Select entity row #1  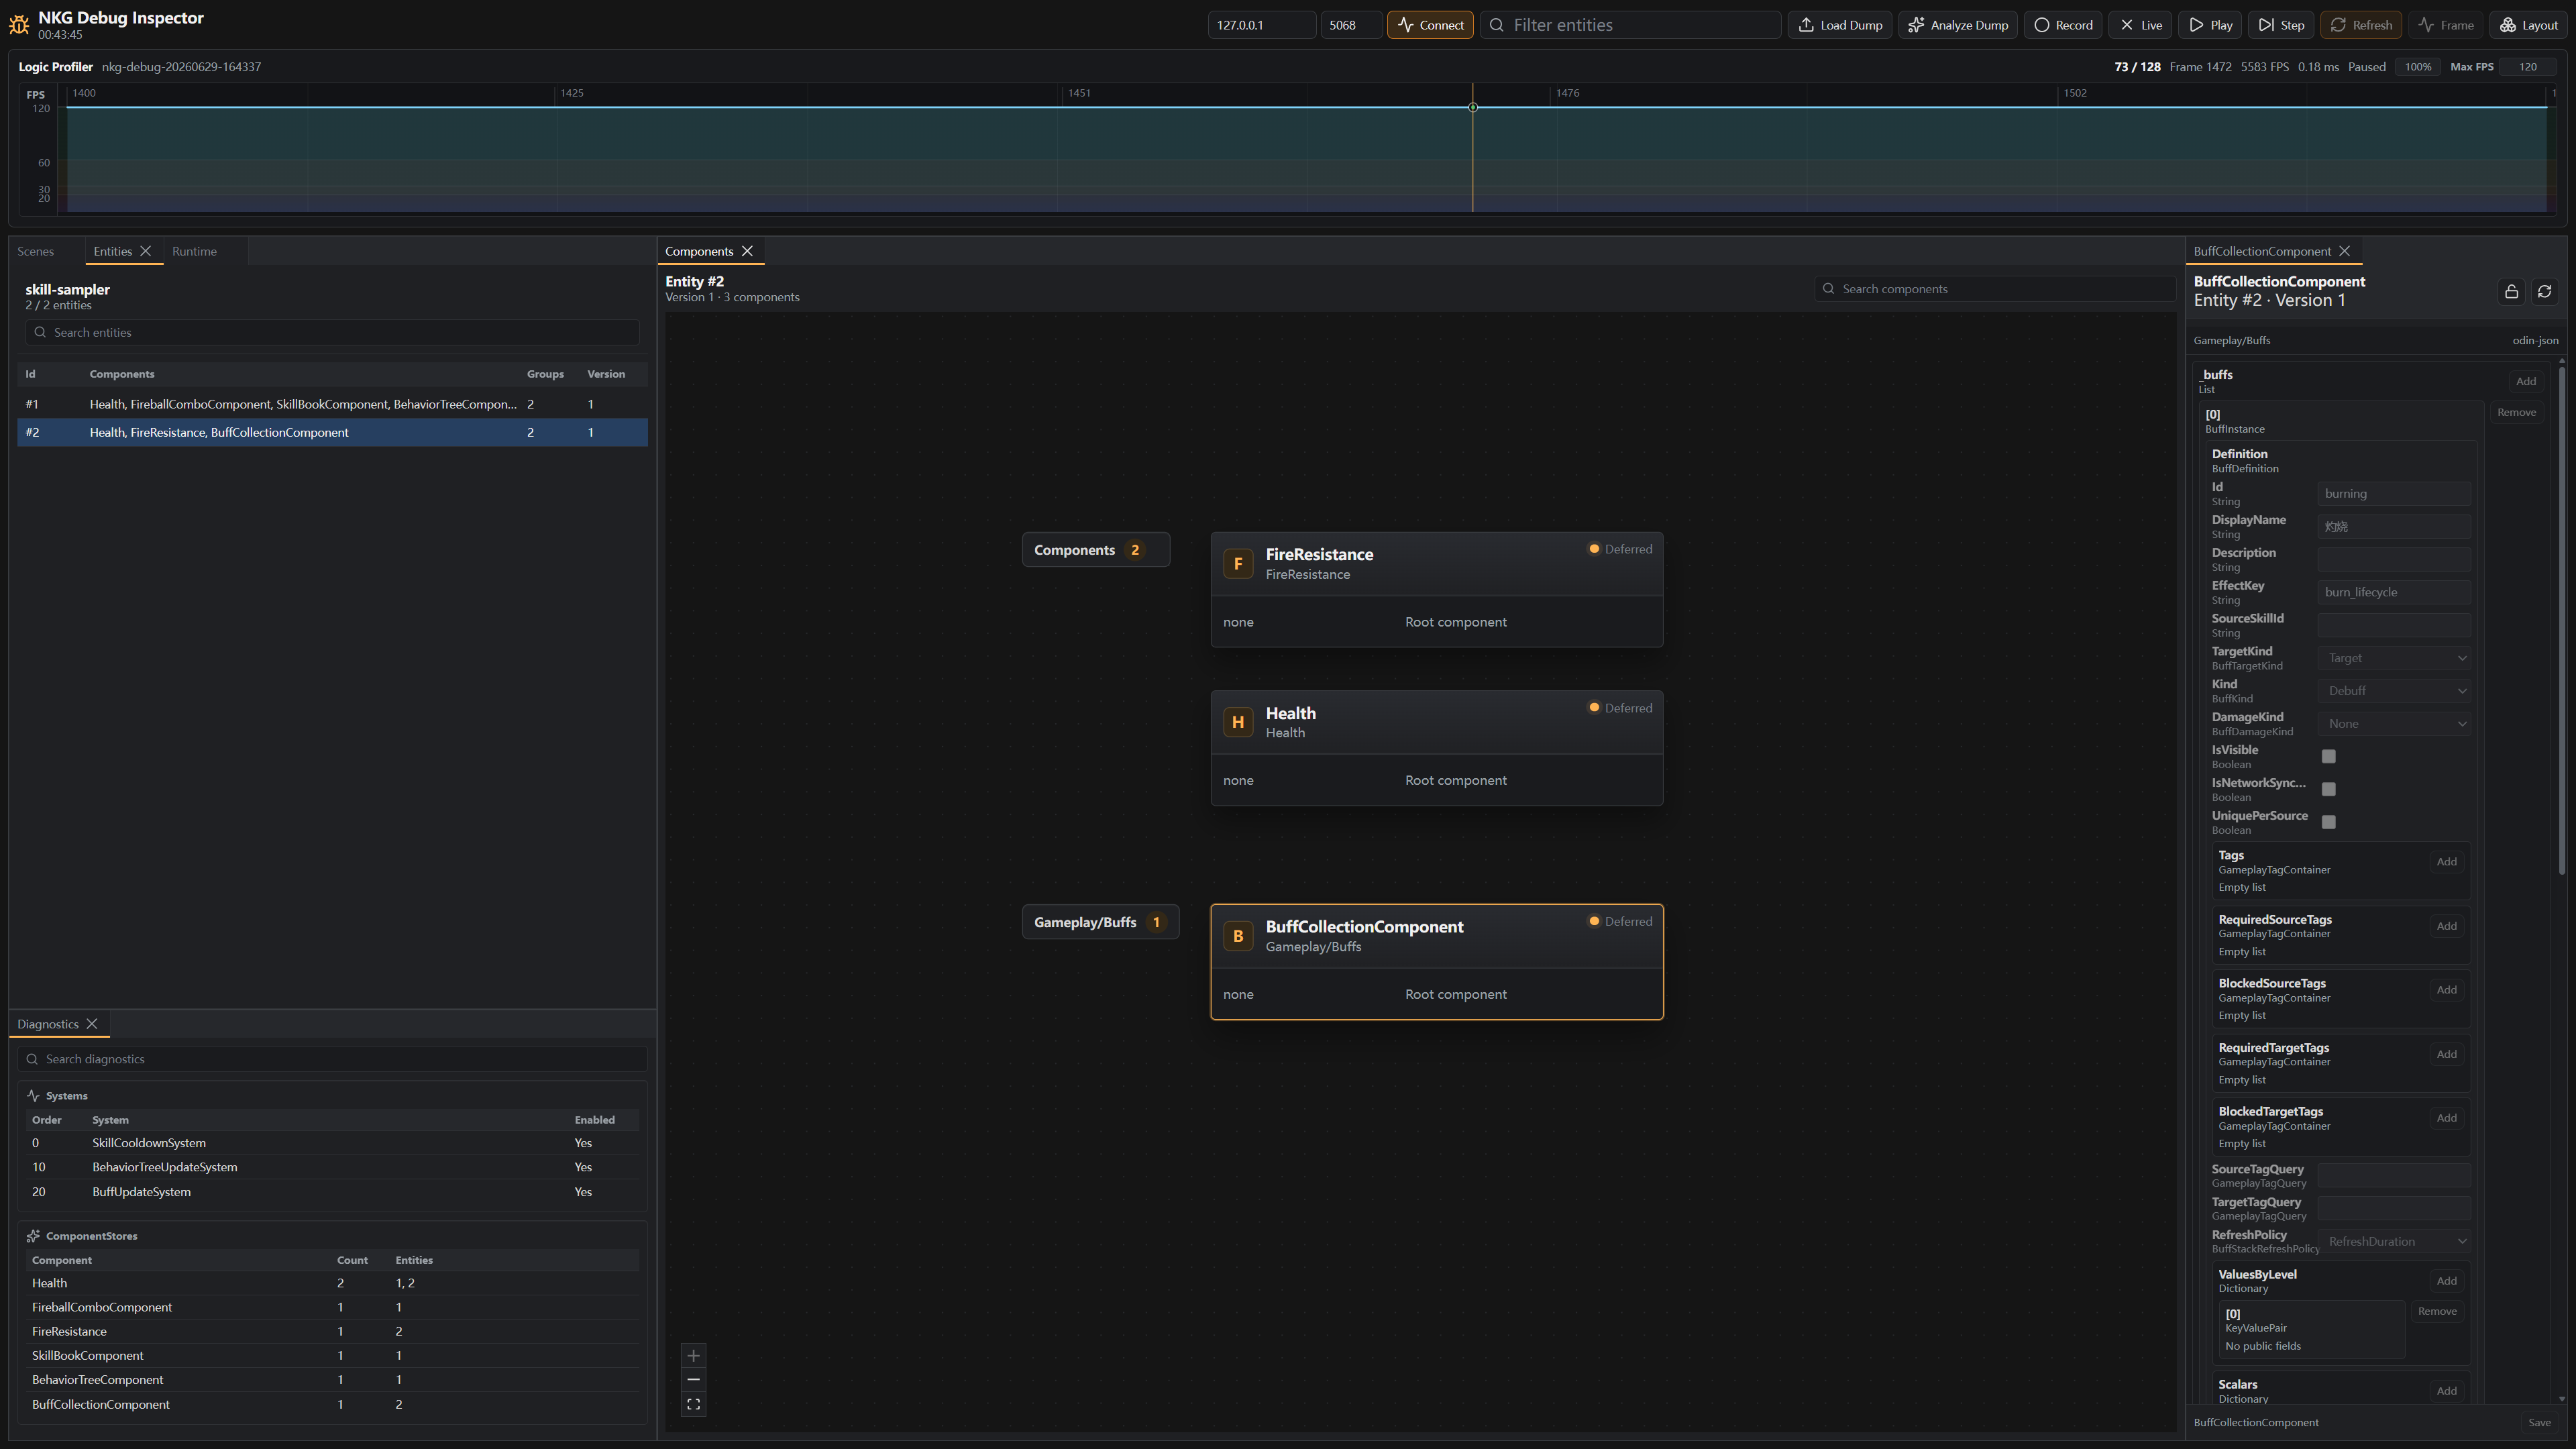[332, 404]
